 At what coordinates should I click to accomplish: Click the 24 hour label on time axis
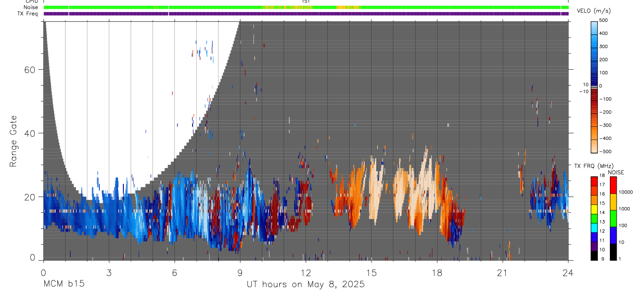pyautogui.click(x=568, y=273)
